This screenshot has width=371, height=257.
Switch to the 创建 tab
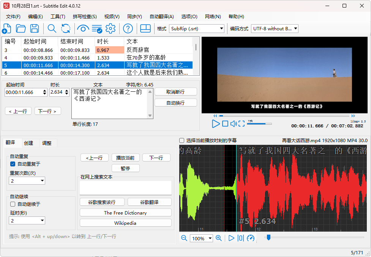(28, 143)
